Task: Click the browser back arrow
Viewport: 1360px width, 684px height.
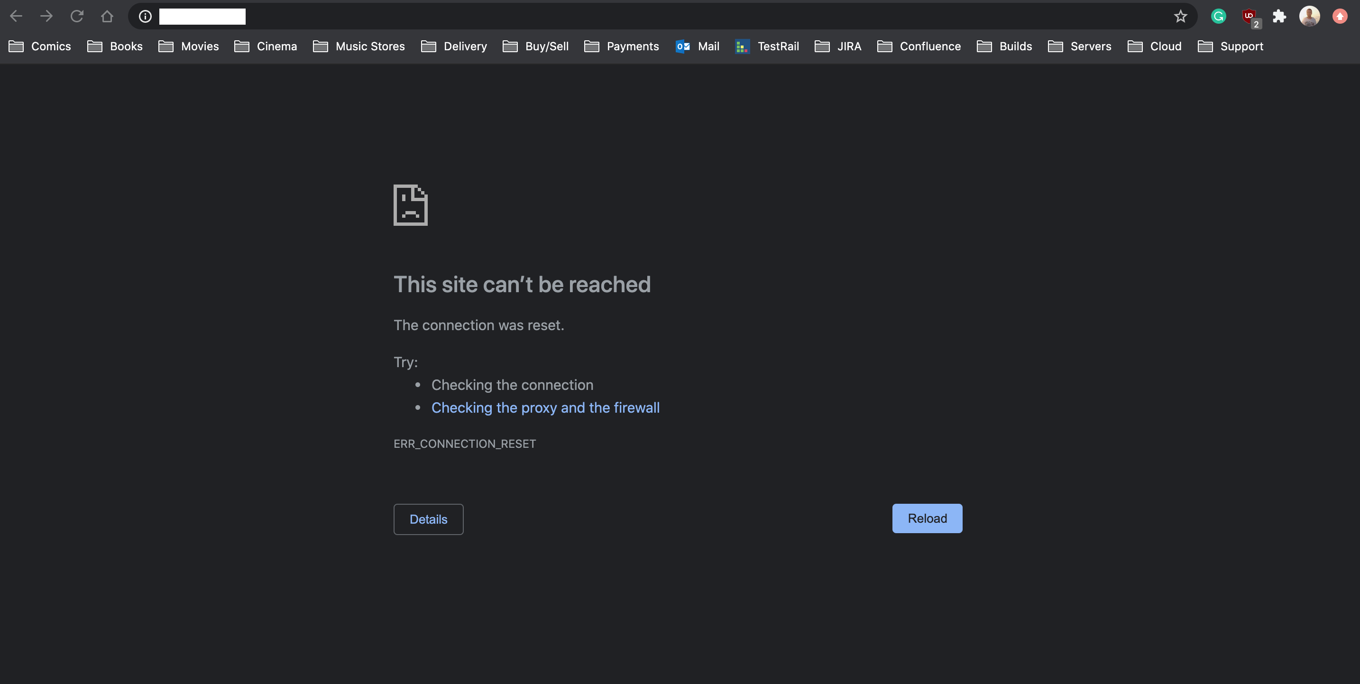Action: coord(16,17)
